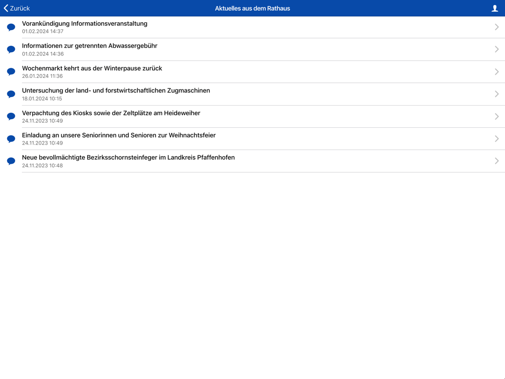Open 'Vorankündigung Informationsveranstaltung' news title
Image resolution: width=505 pixels, height=379 pixels.
pos(85,24)
